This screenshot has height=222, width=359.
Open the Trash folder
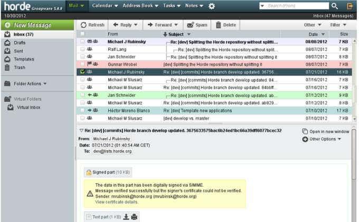click(x=20, y=68)
